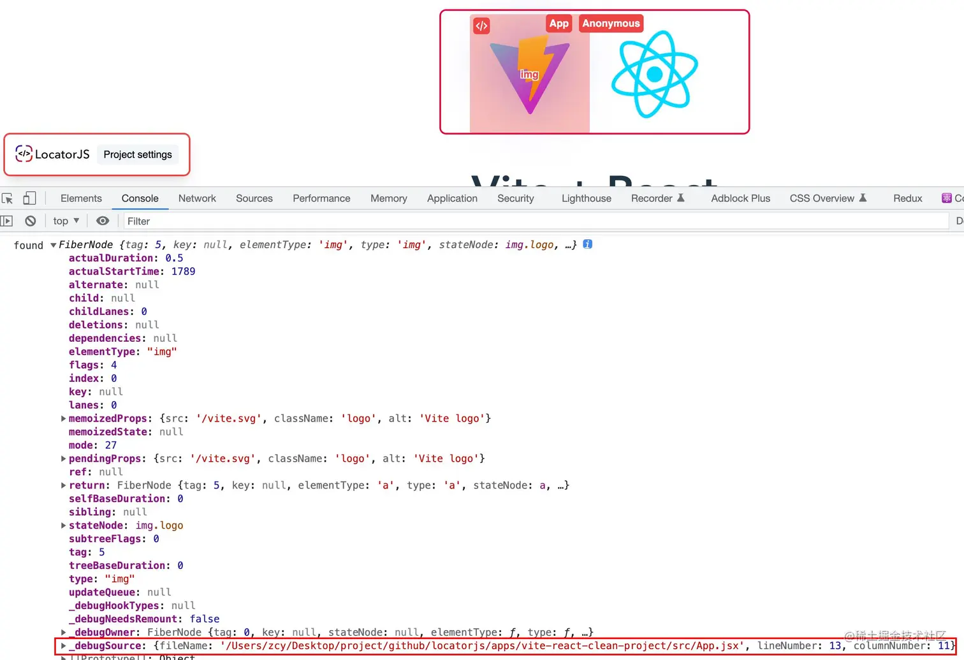
Task: Click the _debugNeedsRemount: false line
Action: point(144,619)
